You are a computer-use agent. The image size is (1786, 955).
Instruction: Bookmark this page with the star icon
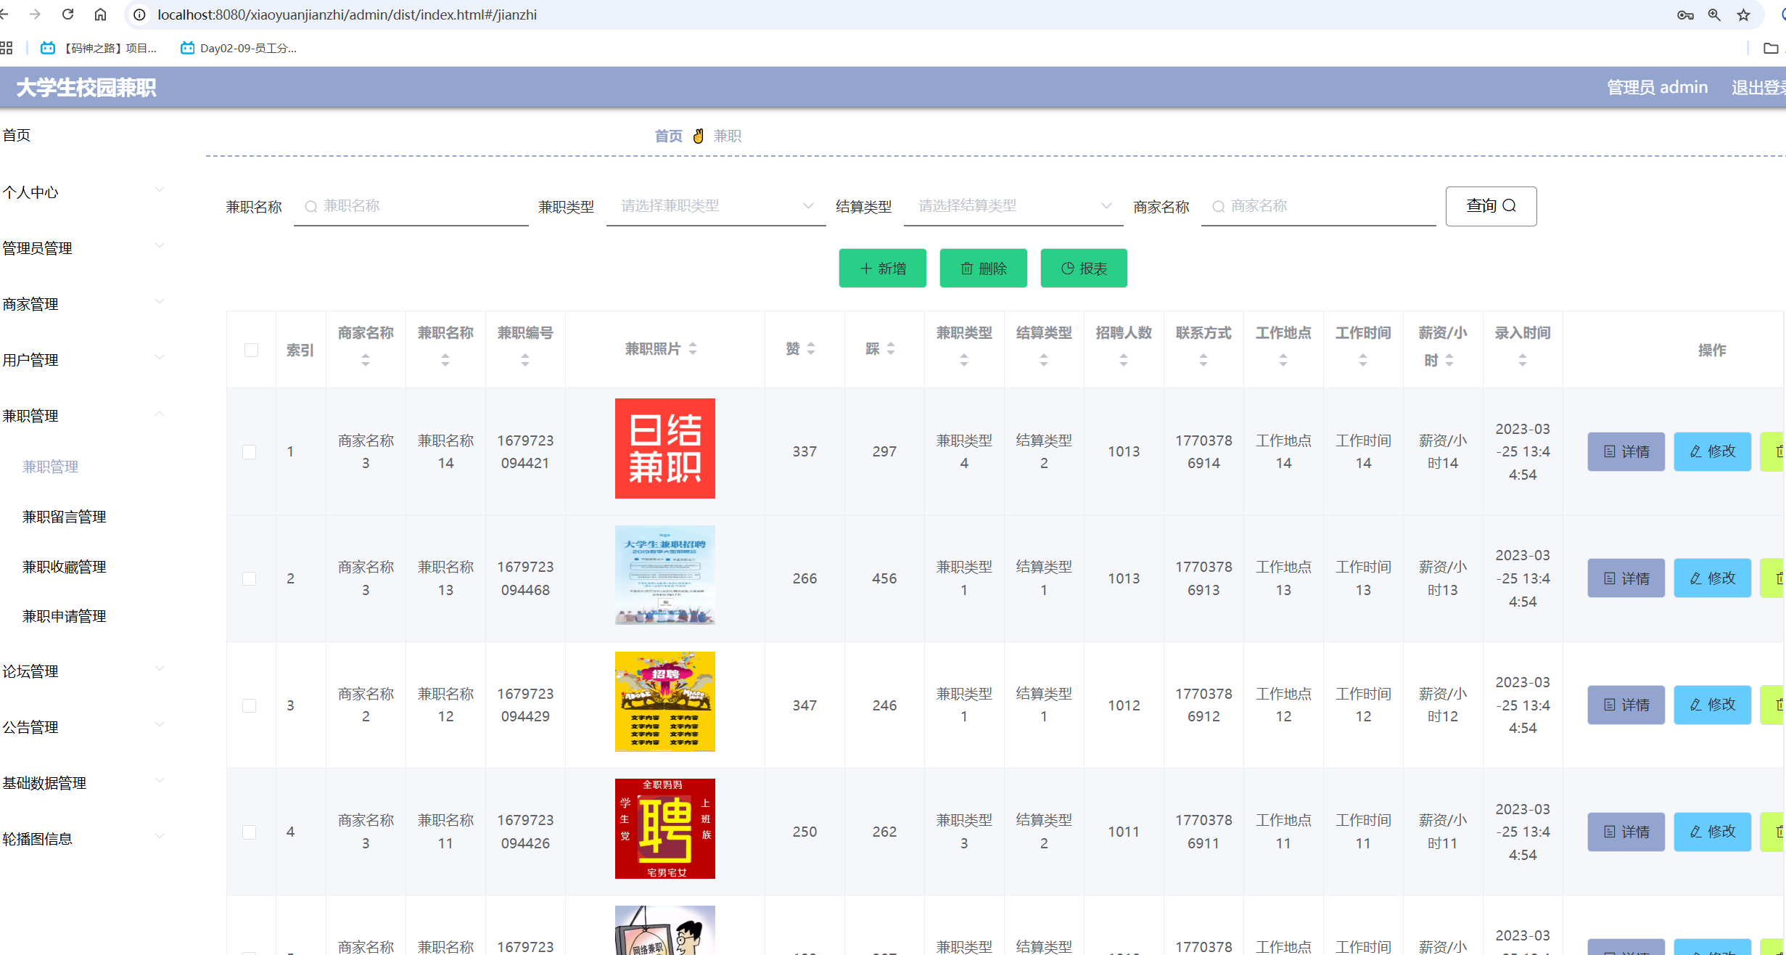point(1744,15)
